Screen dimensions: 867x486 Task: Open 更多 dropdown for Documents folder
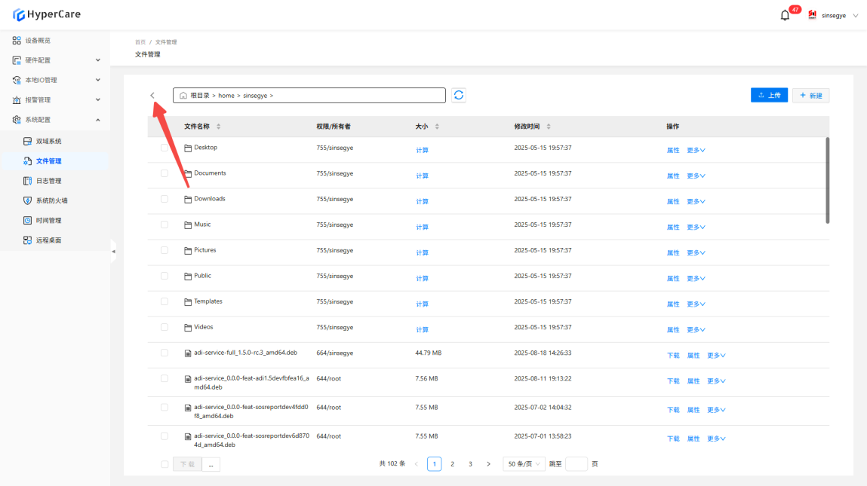[696, 176]
